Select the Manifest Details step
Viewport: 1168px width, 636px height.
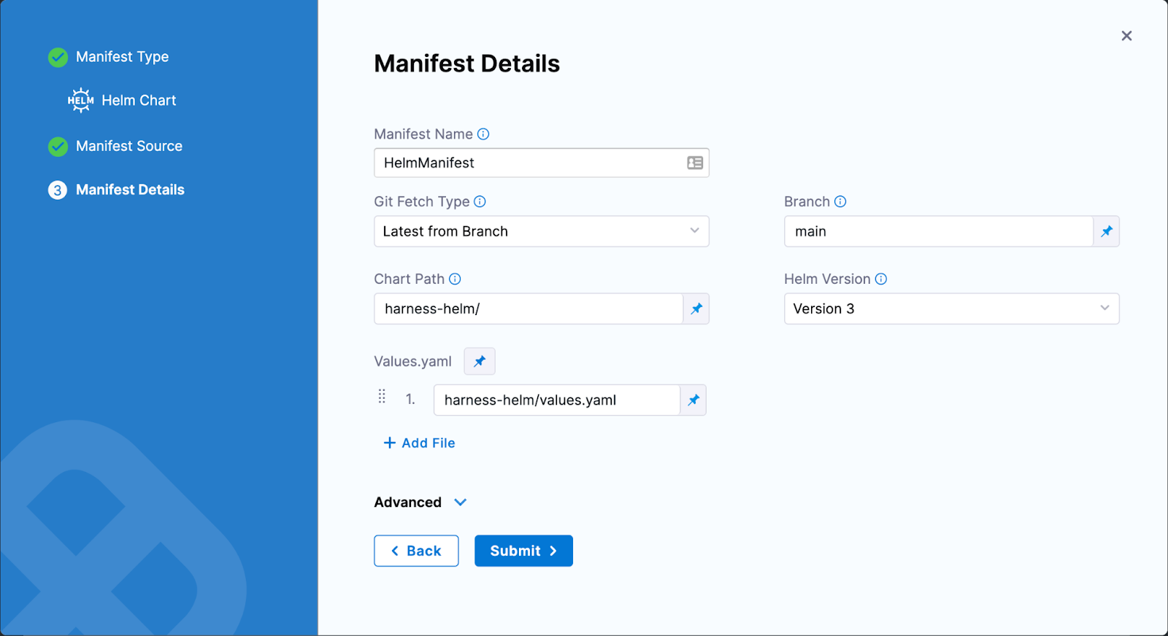130,190
